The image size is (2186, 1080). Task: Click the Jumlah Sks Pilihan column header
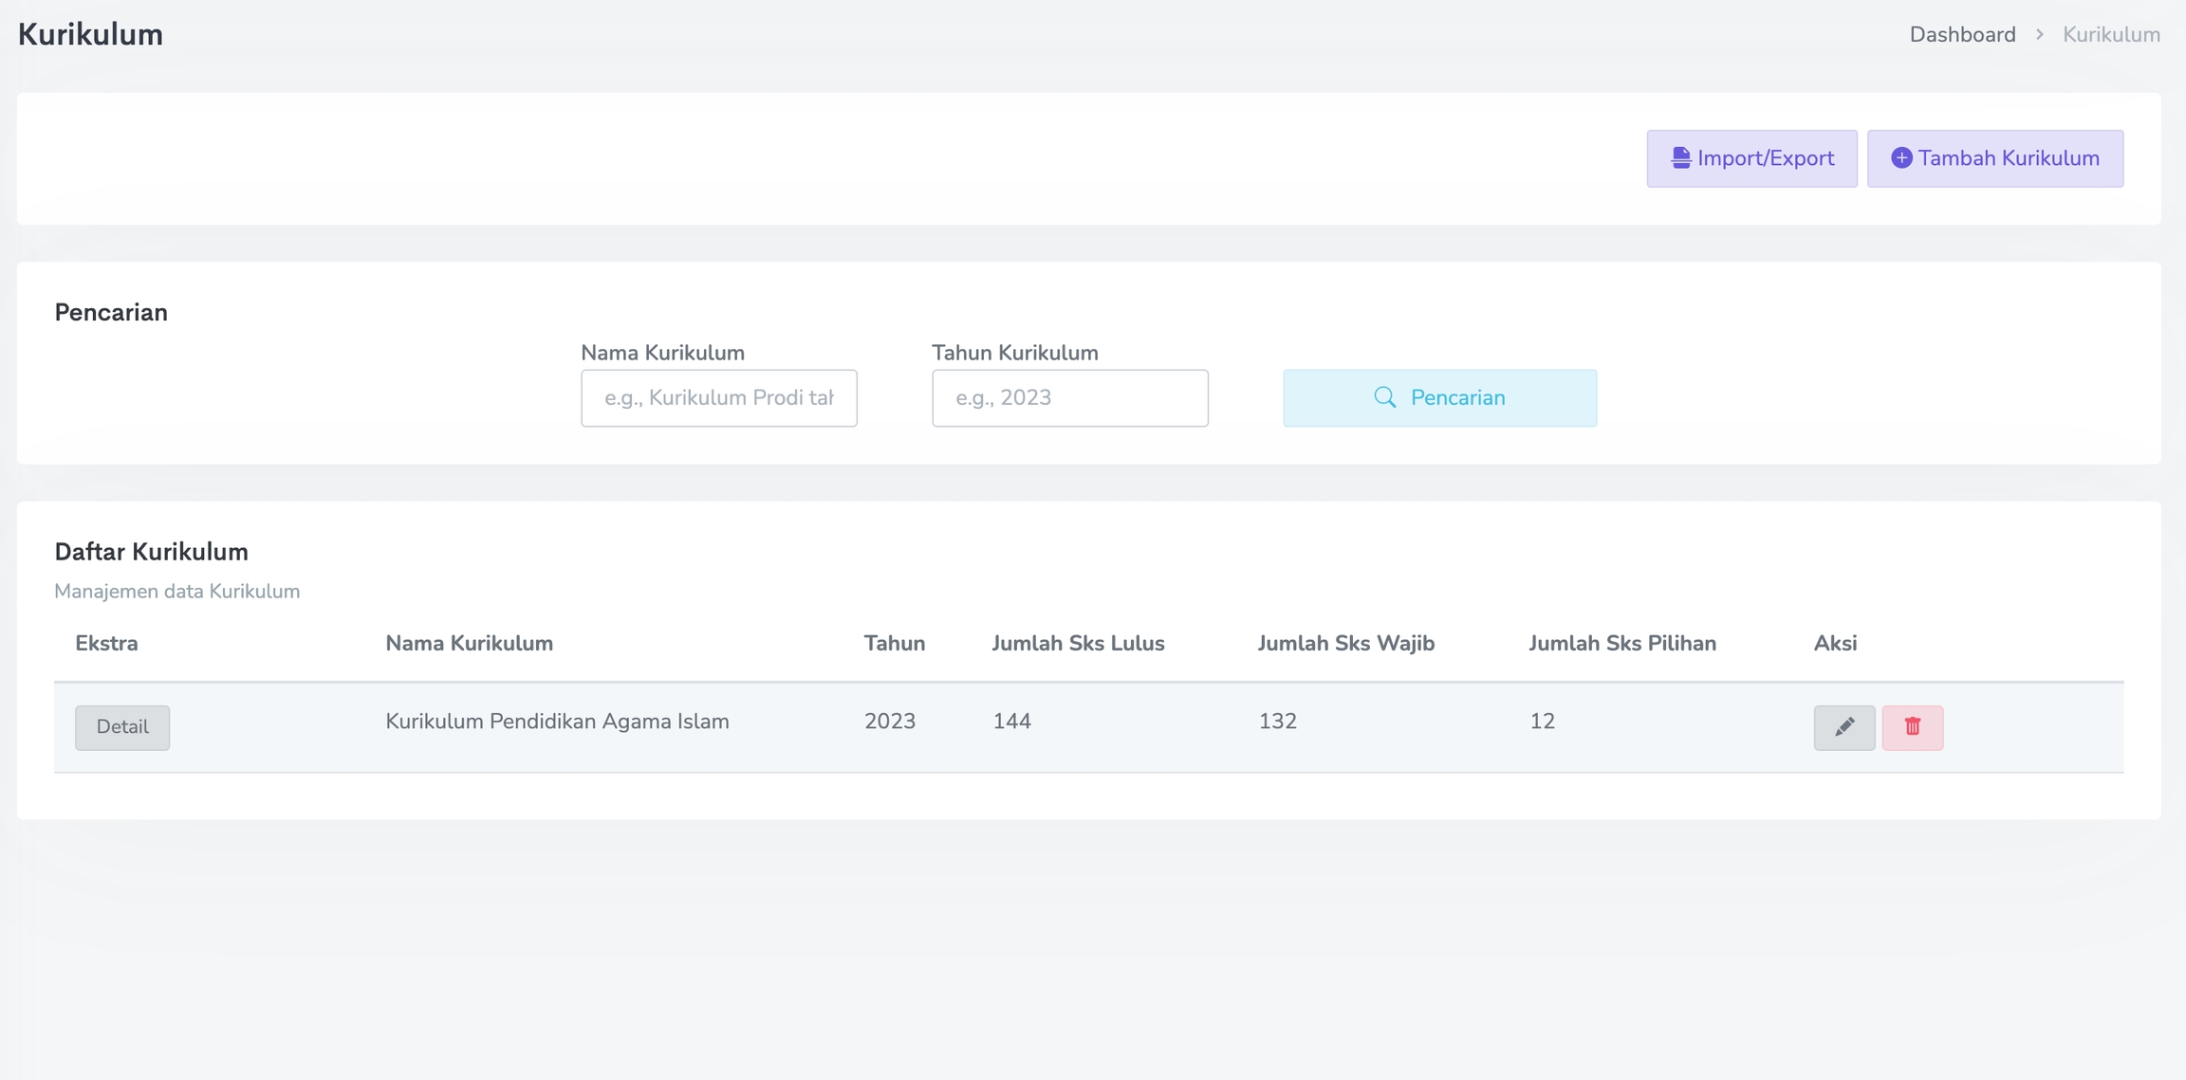tap(1621, 644)
